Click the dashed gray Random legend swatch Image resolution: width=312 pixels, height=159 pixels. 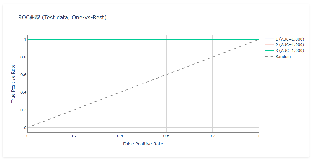click(270, 57)
